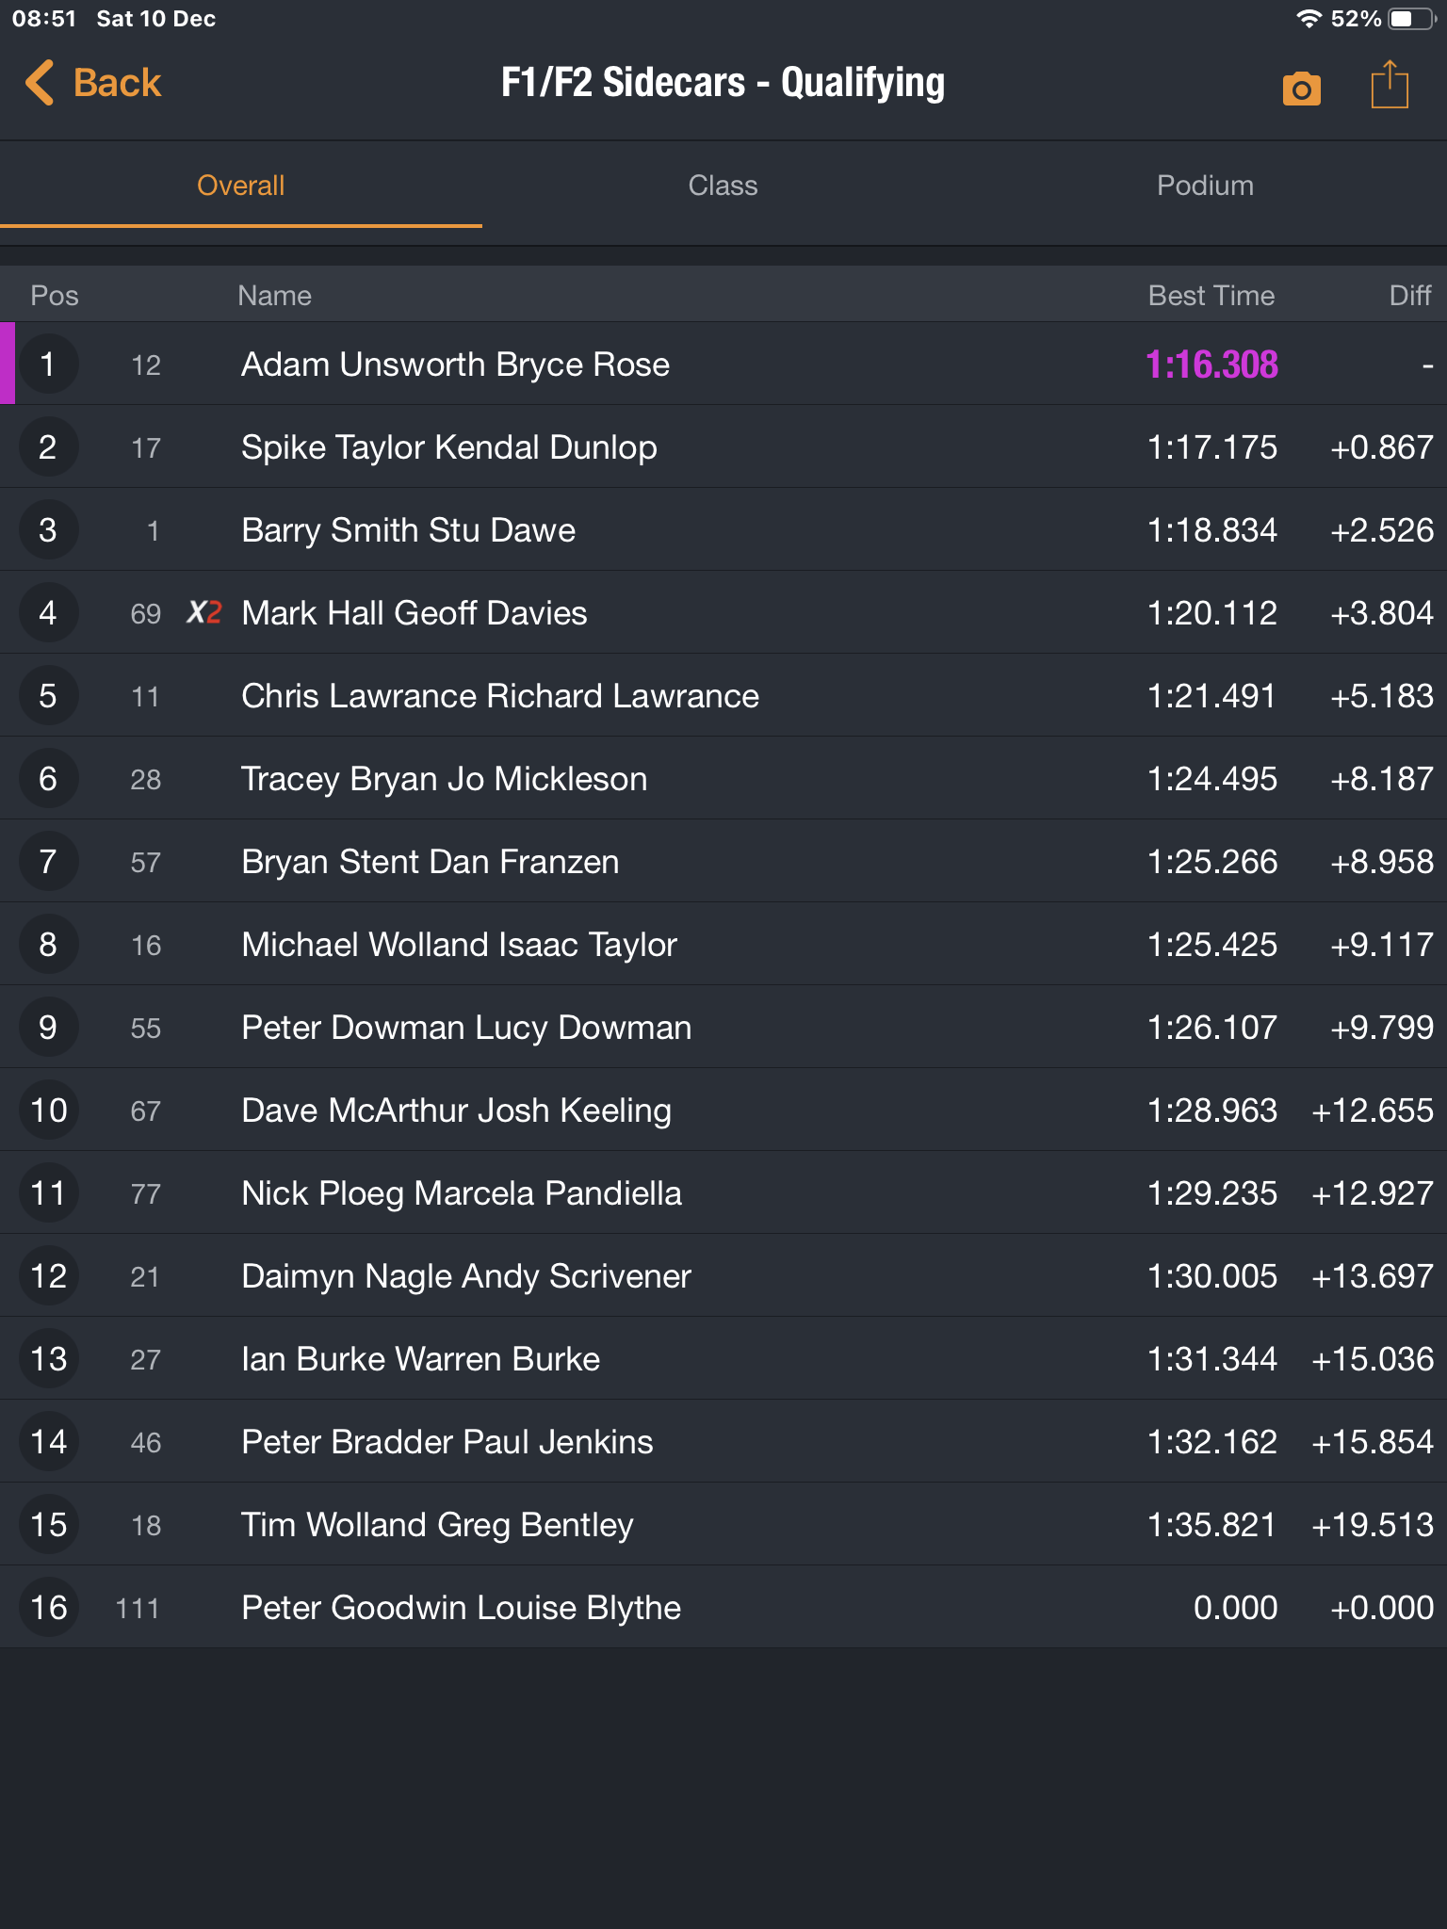Viewport: 1447px width, 1929px height.
Task: Tap the X2 badge beside Mark Hall
Action: [203, 613]
